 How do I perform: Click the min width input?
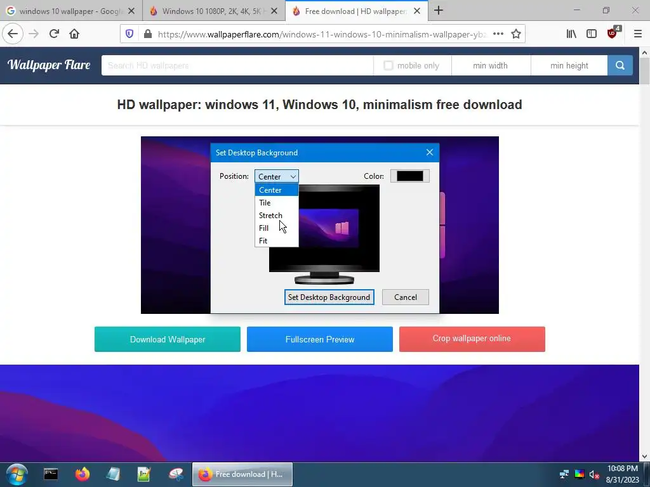[x=491, y=65]
